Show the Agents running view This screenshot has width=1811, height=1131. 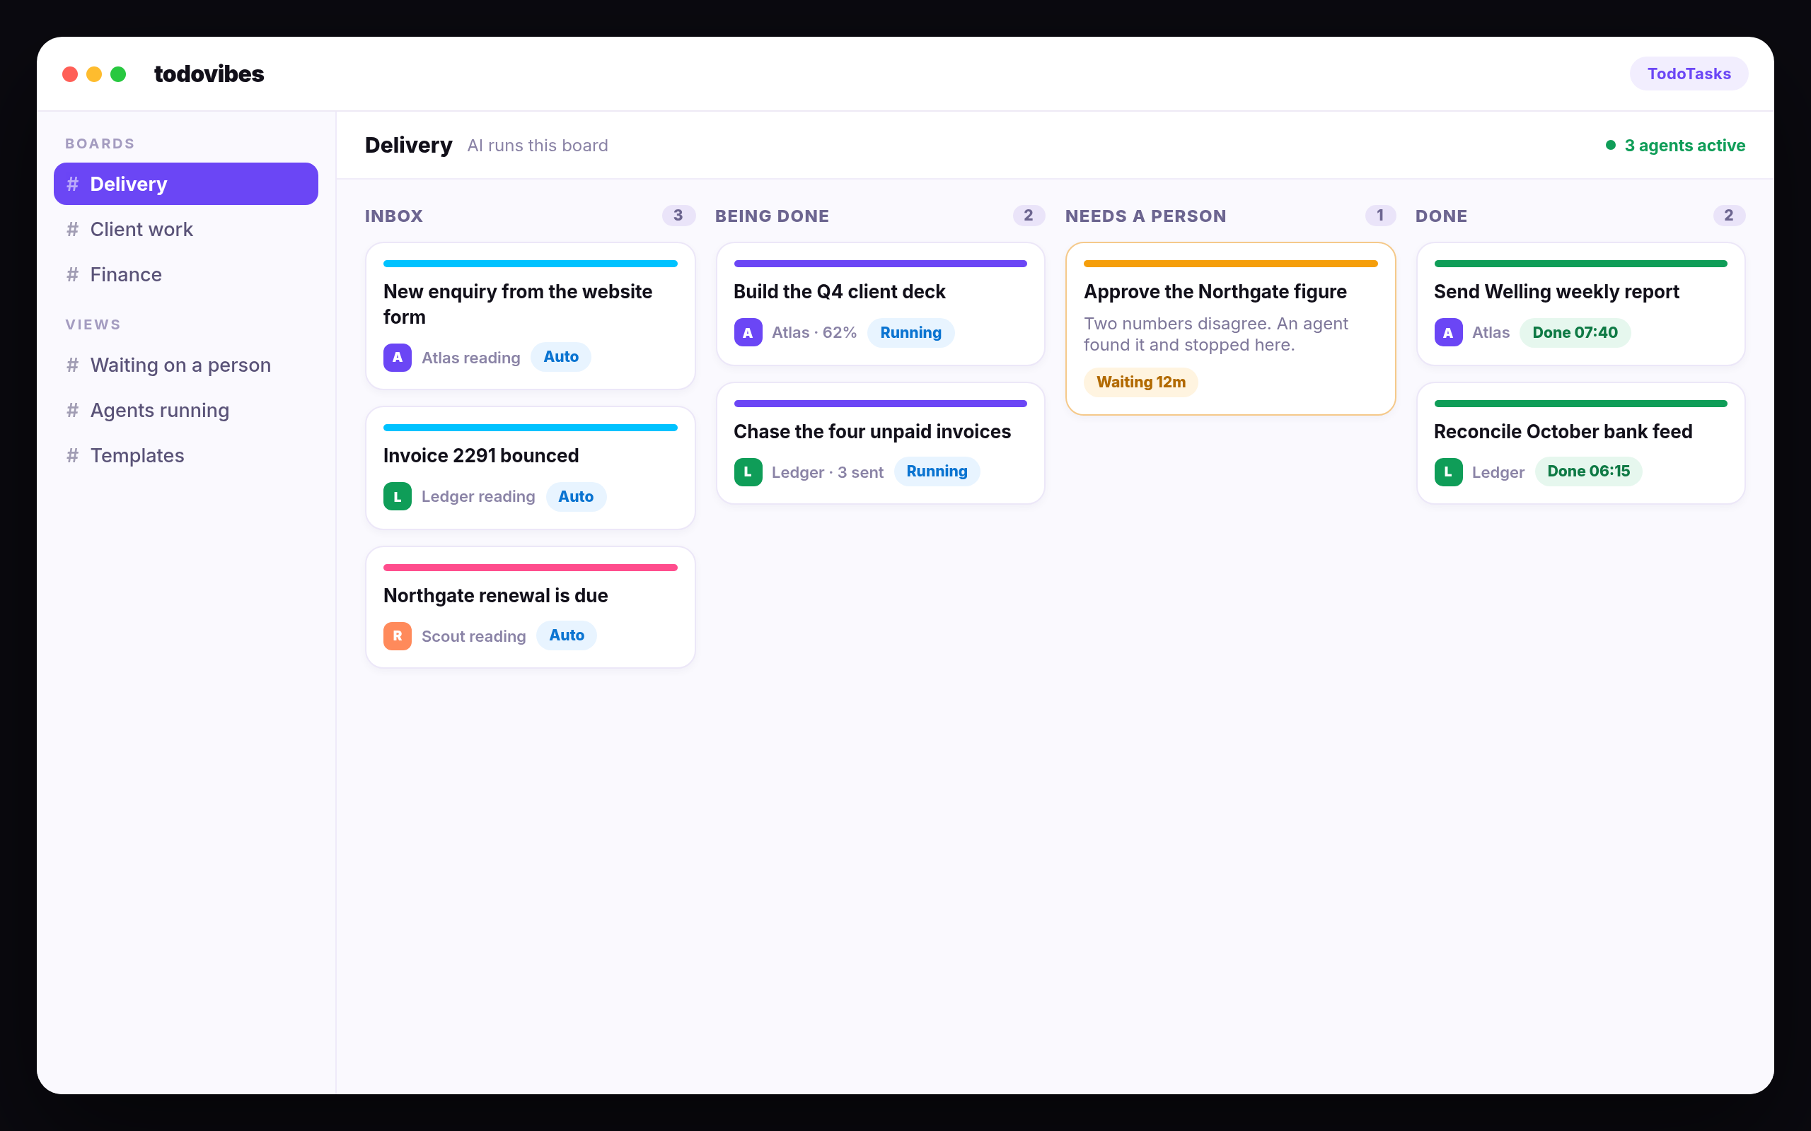pos(185,411)
